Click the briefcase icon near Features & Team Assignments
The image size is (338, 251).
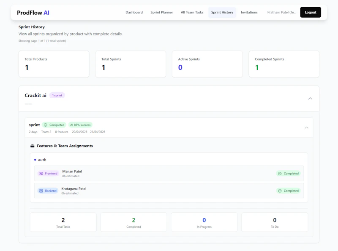pyautogui.click(x=33, y=145)
